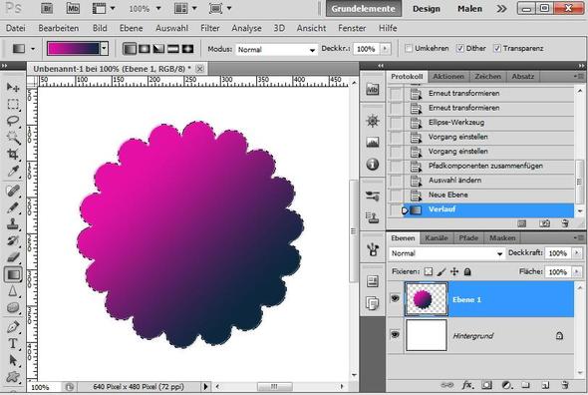Viewport: 588px width, 395px height.
Task: Switch to Design workspace
Action: pos(427,9)
